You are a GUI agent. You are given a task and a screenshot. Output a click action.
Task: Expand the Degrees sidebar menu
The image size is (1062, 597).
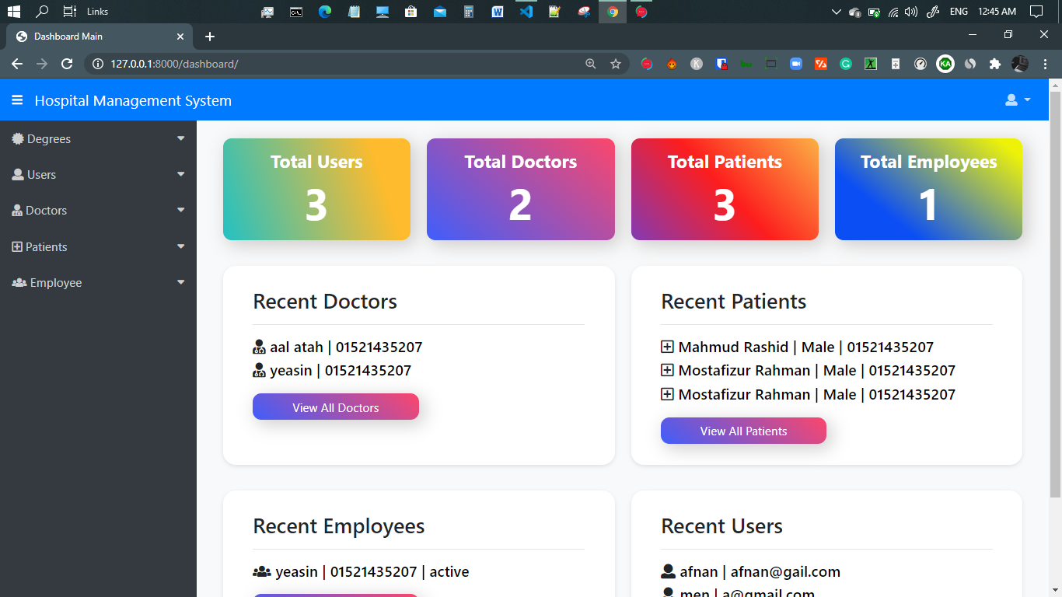98,139
